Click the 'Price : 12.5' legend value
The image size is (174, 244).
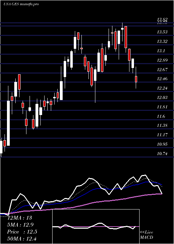click(x=22, y=232)
